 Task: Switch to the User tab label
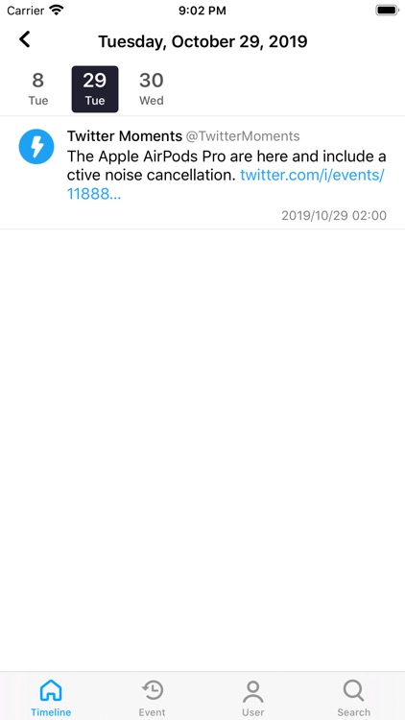(x=253, y=712)
